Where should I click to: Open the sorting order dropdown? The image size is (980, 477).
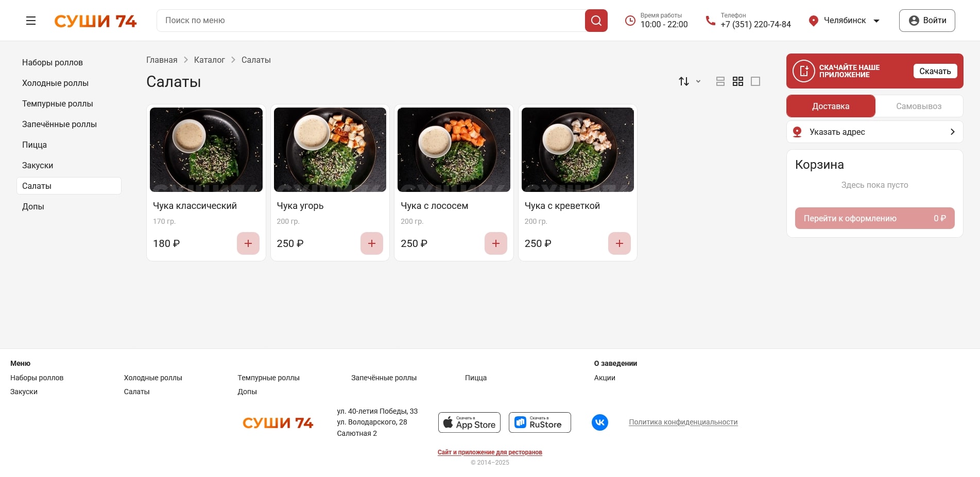click(x=689, y=81)
